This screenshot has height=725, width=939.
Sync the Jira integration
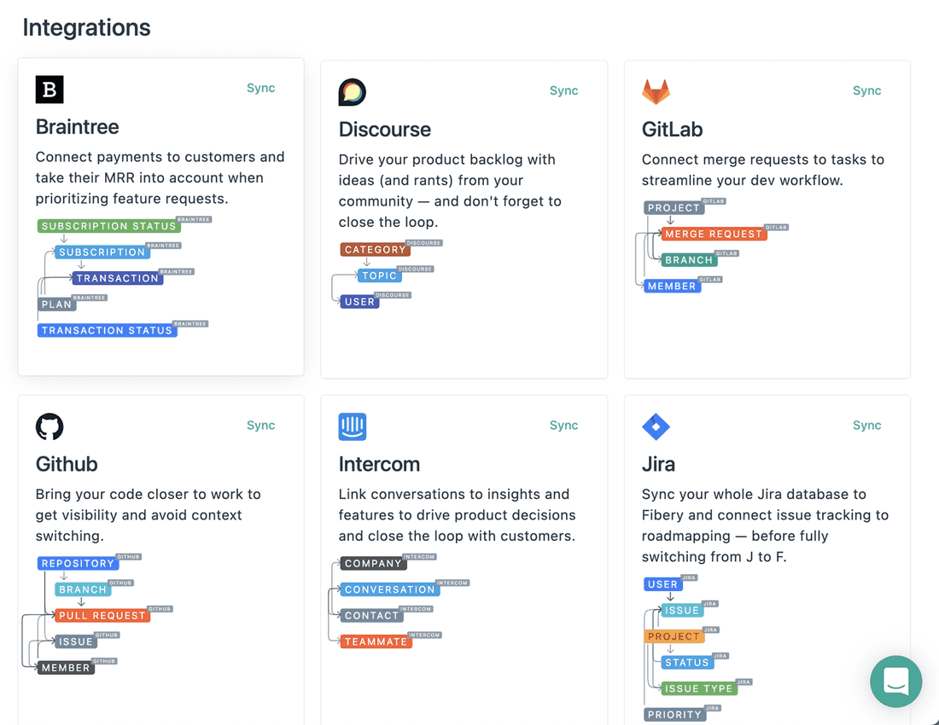(x=866, y=425)
